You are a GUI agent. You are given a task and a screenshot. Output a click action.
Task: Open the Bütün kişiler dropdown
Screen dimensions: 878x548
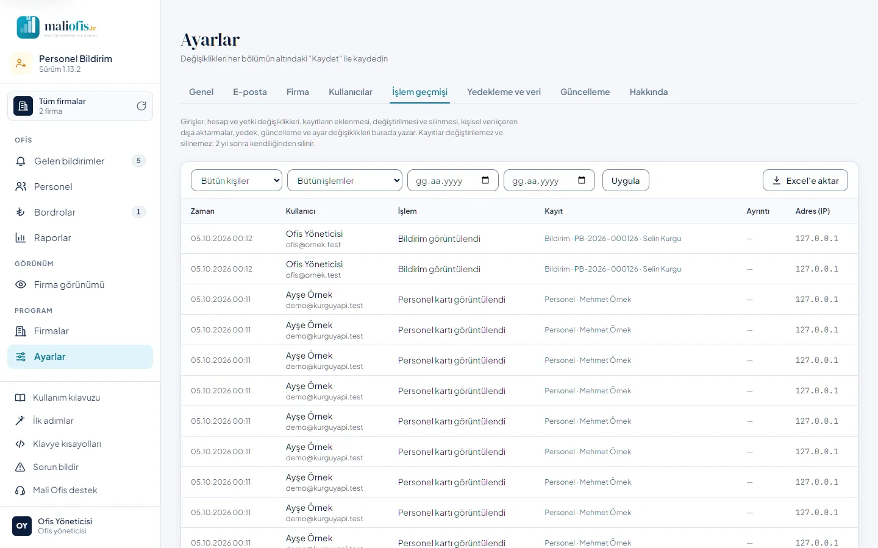click(x=237, y=180)
